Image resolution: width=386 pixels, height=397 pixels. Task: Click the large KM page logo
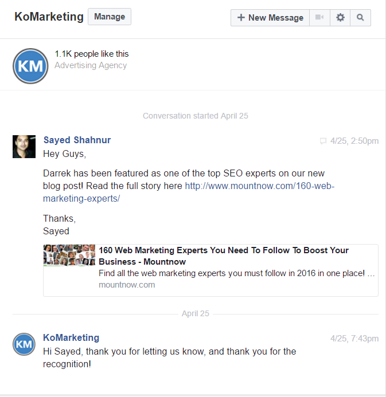[x=30, y=66]
